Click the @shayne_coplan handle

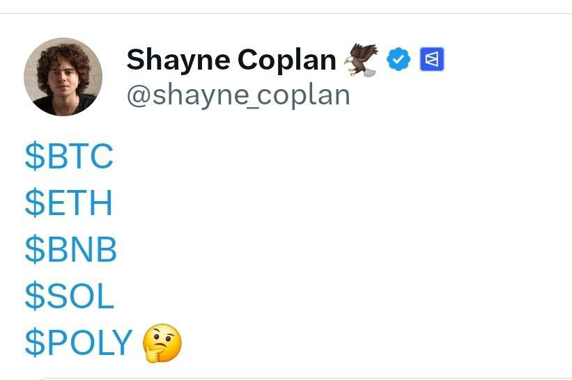(x=238, y=95)
